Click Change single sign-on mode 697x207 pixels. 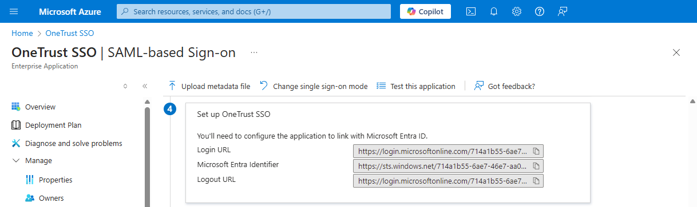tap(313, 86)
